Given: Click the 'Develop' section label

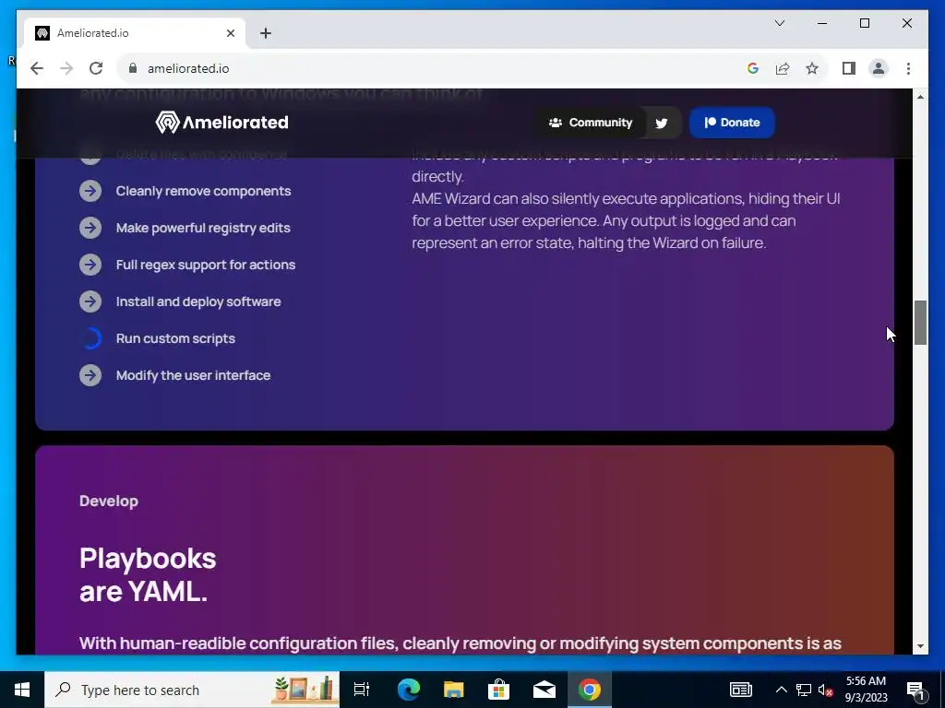Looking at the screenshot, I should click(x=109, y=501).
